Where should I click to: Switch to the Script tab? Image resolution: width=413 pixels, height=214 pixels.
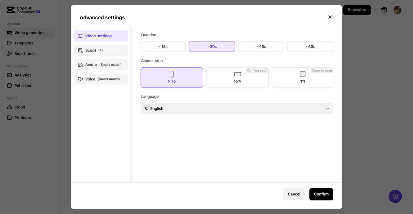(x=101, y=51)
